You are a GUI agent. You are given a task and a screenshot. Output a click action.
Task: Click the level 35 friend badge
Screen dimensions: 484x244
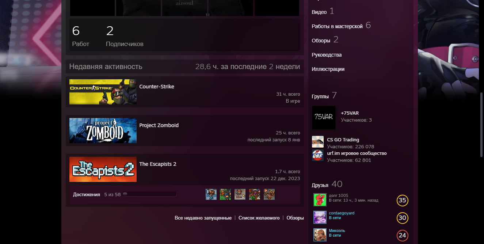point(402,201)
